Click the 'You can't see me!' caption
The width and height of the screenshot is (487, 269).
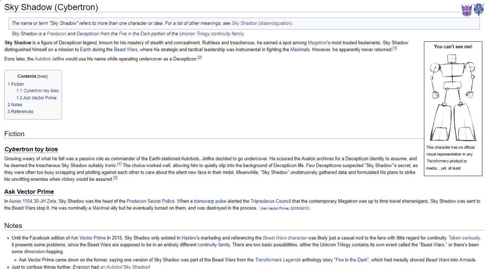tap(453, 46)
